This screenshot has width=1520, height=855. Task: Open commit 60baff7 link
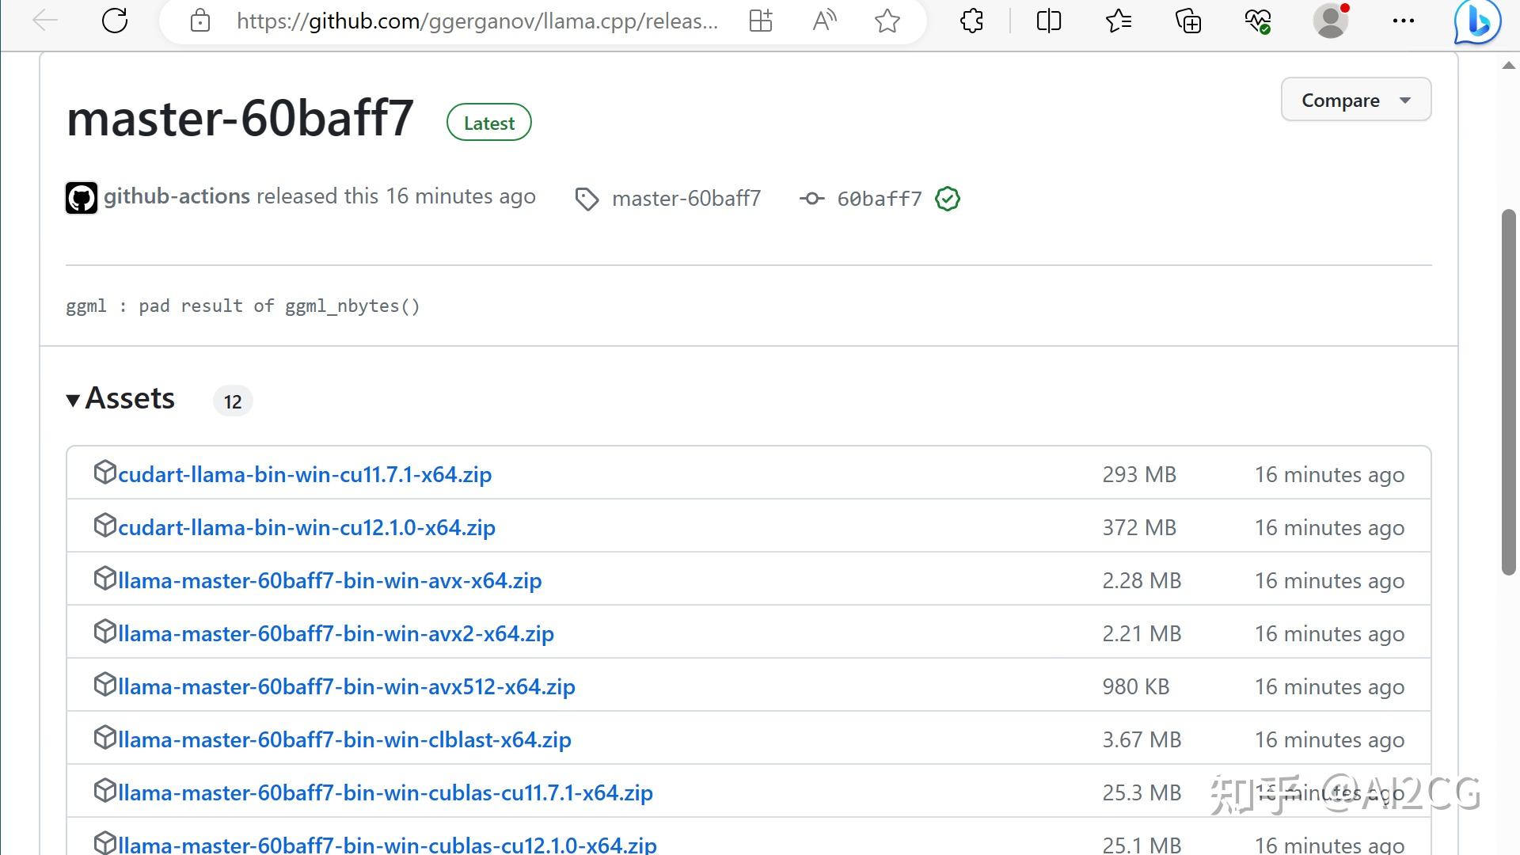pyautogui.click(x=879, y=199)
